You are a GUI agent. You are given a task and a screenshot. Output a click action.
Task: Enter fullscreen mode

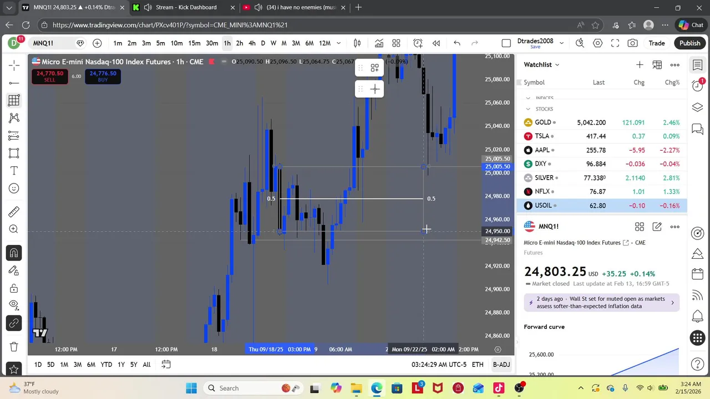(615, 43)
